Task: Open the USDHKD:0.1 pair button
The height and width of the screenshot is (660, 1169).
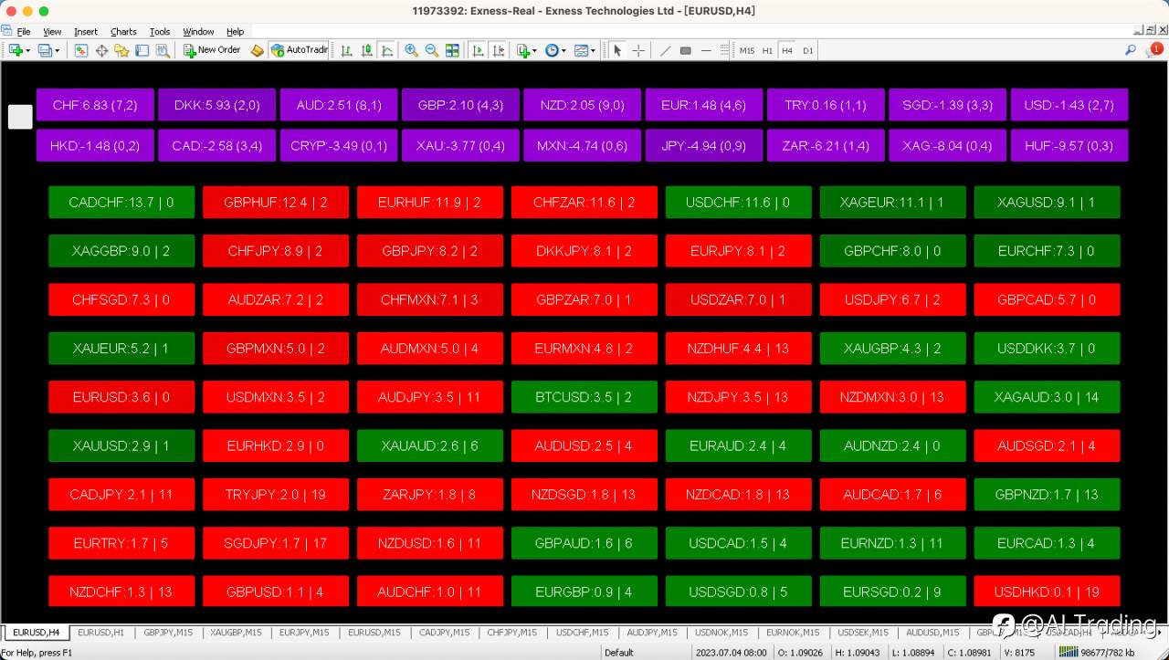Action: coord(1048,592)
